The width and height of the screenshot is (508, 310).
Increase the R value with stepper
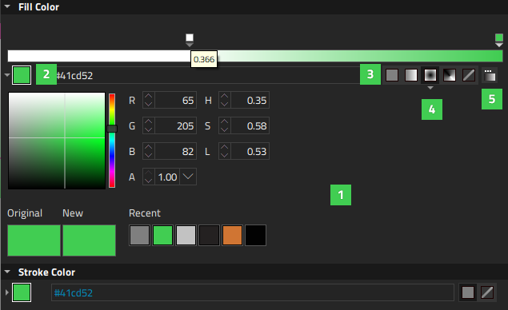148,96
